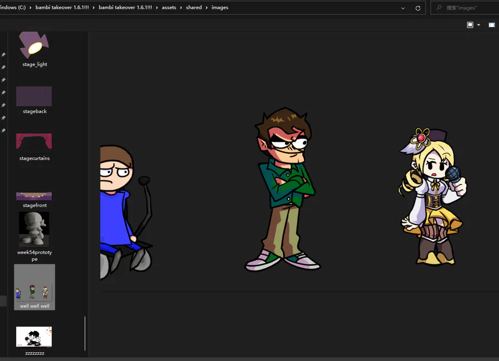Go to the assets folder breadcrumb

169,7
